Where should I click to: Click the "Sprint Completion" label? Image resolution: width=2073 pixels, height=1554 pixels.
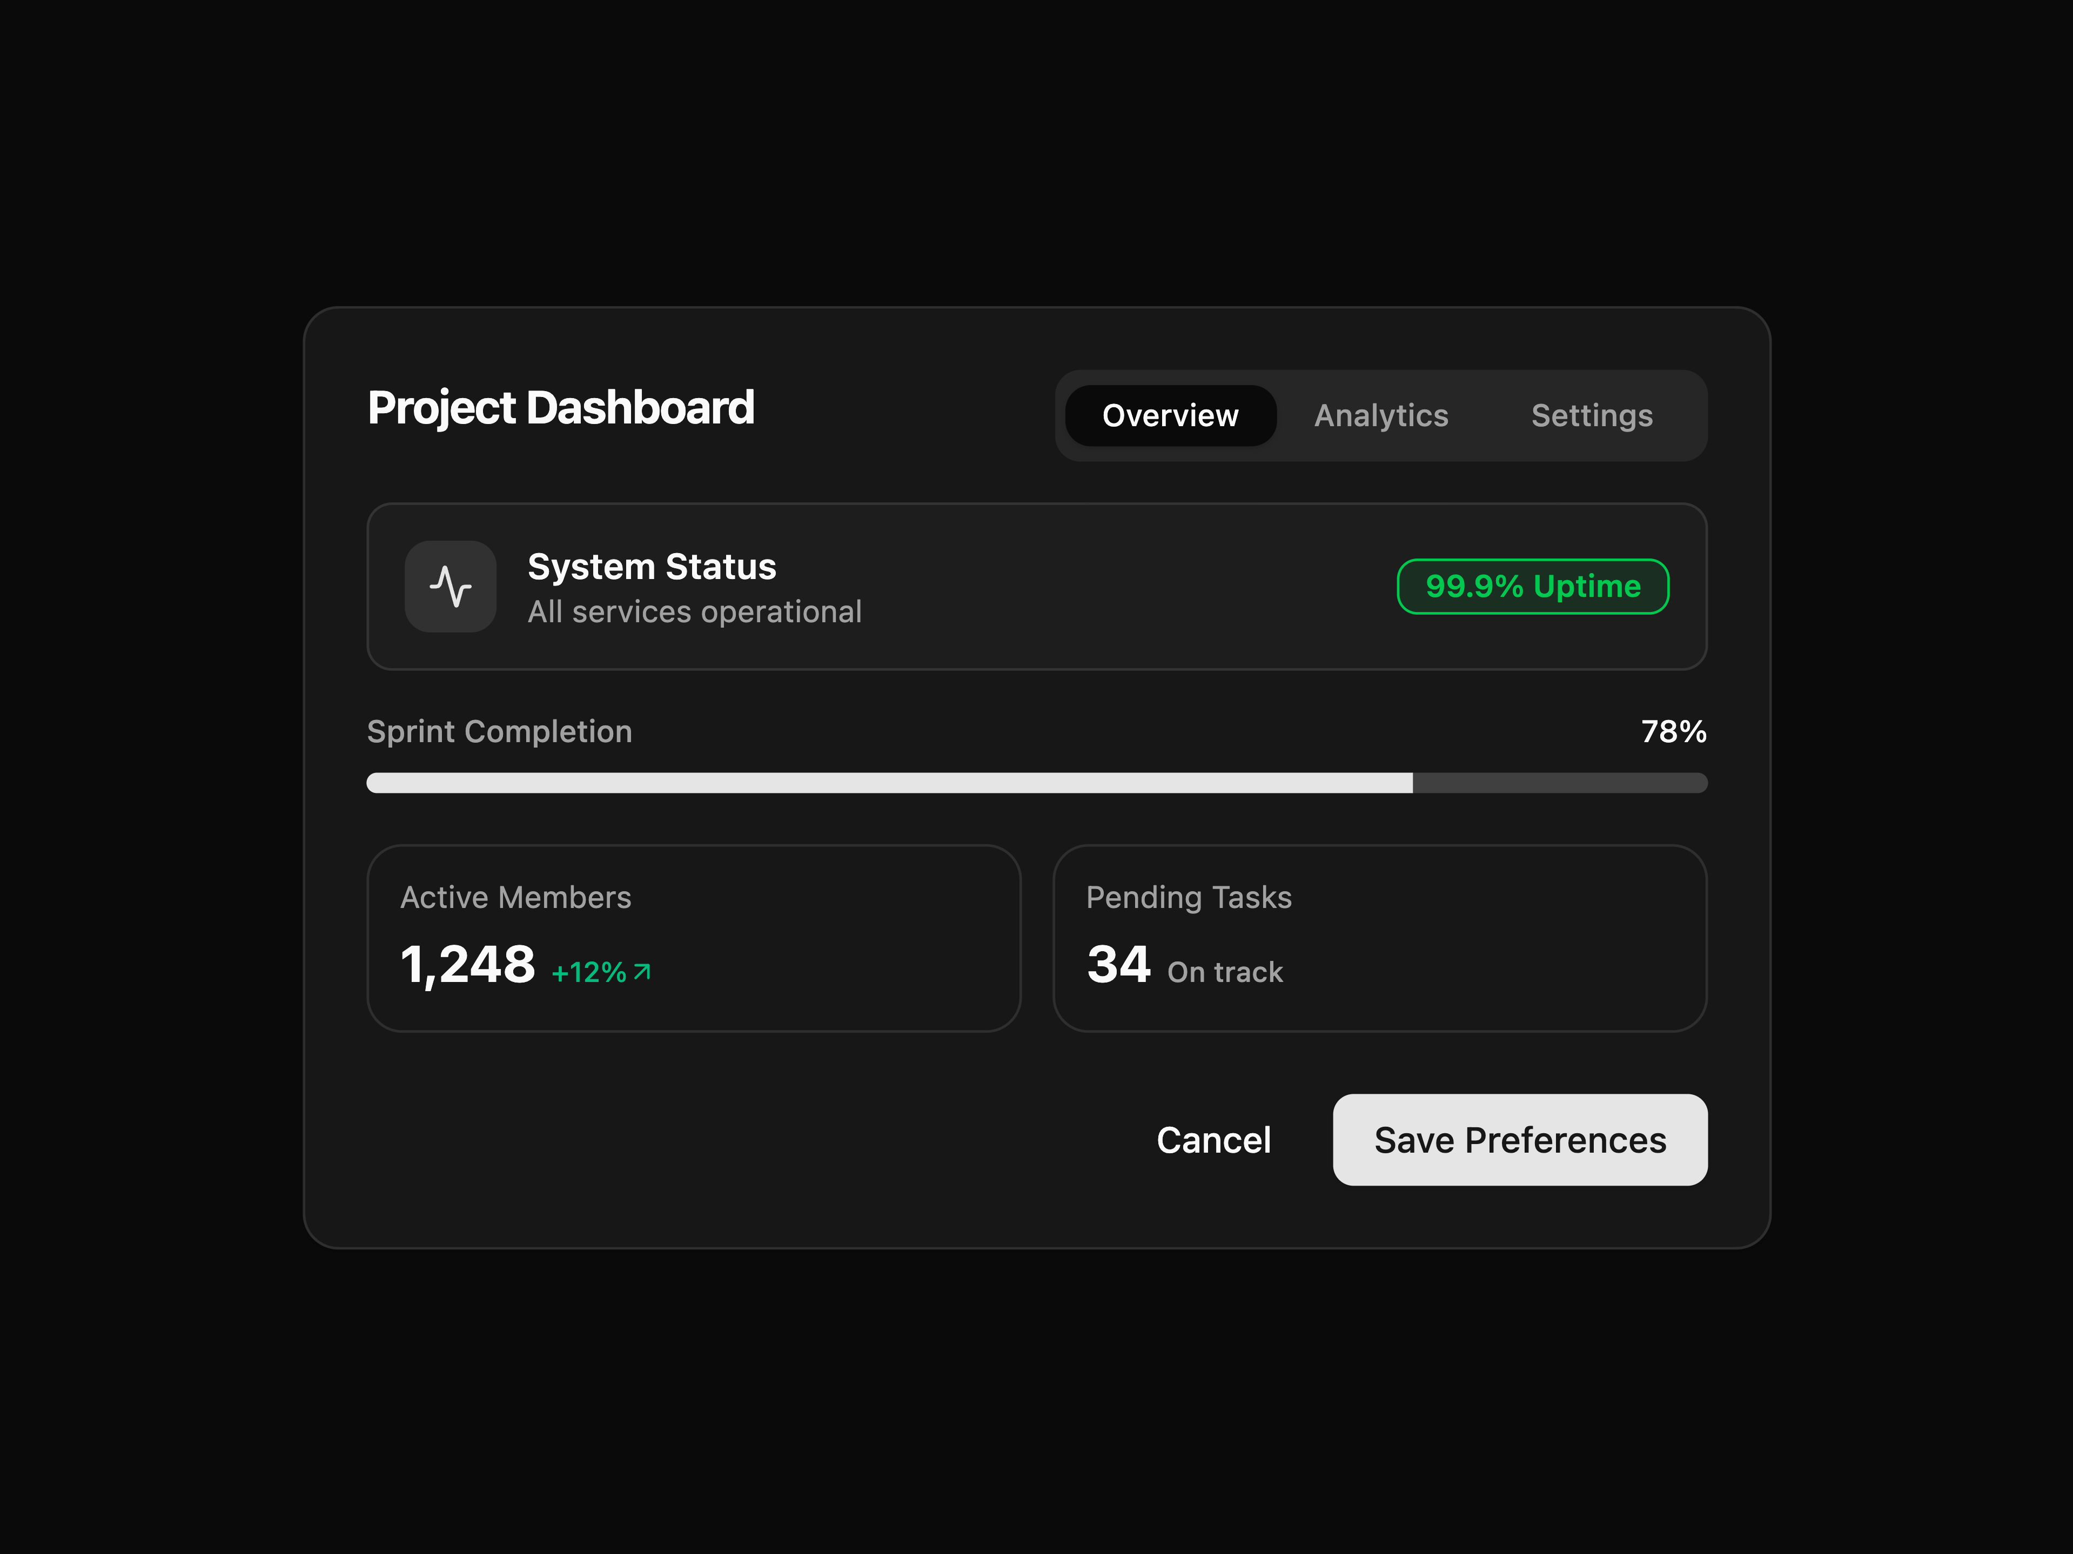pyautogui.click(x=500, y=731)
